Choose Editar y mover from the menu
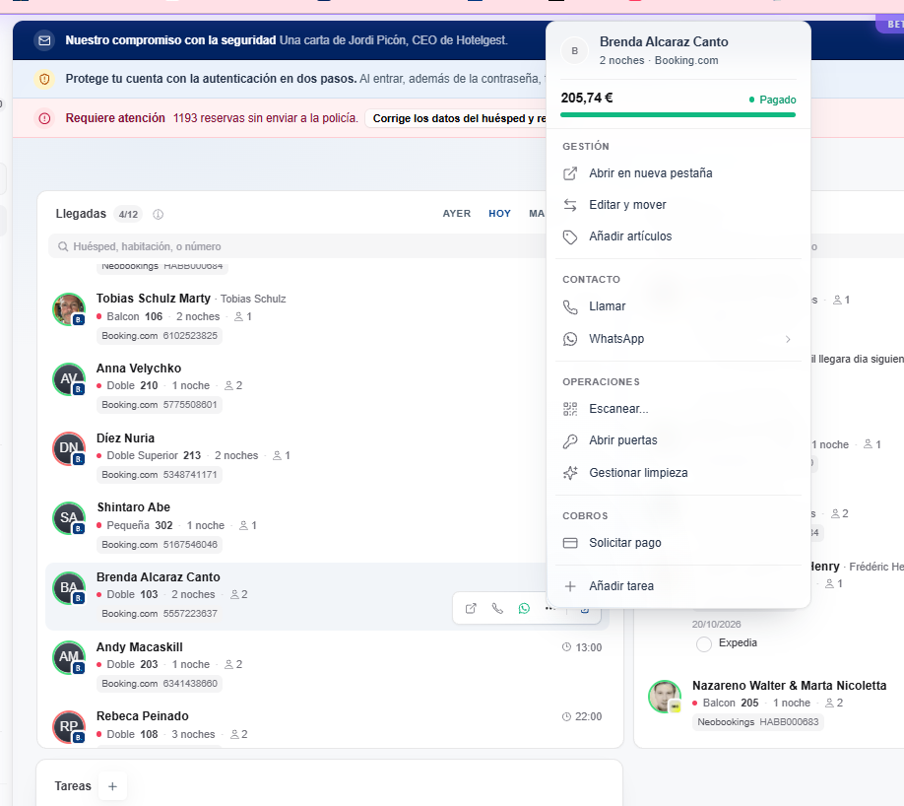This screenshot has width=904, height=806. [x=678, y=205]
